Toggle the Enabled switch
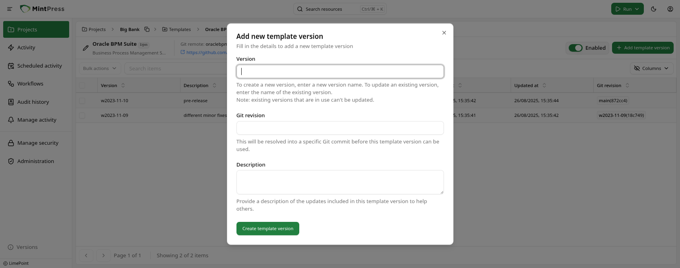Image resolution: width=680 pixels, height=268 pixels. (x=575, y=48)
